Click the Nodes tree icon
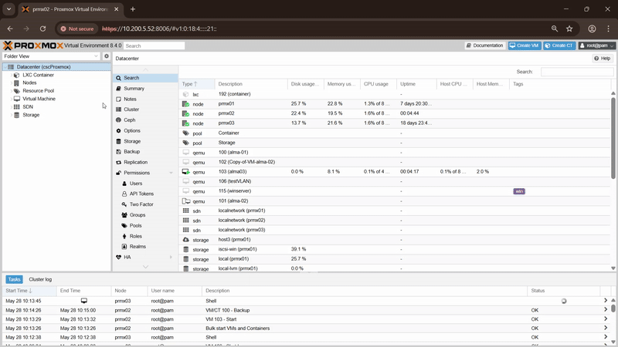Screen dimensions: 618x347 (x=16, y=83)
